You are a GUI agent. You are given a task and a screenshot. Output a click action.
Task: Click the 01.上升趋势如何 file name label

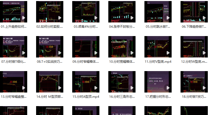click(14, 27)
